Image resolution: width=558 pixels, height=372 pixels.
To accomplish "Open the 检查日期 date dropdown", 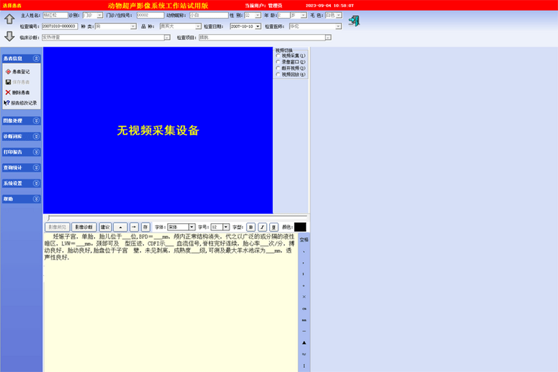I will point(258,27).
